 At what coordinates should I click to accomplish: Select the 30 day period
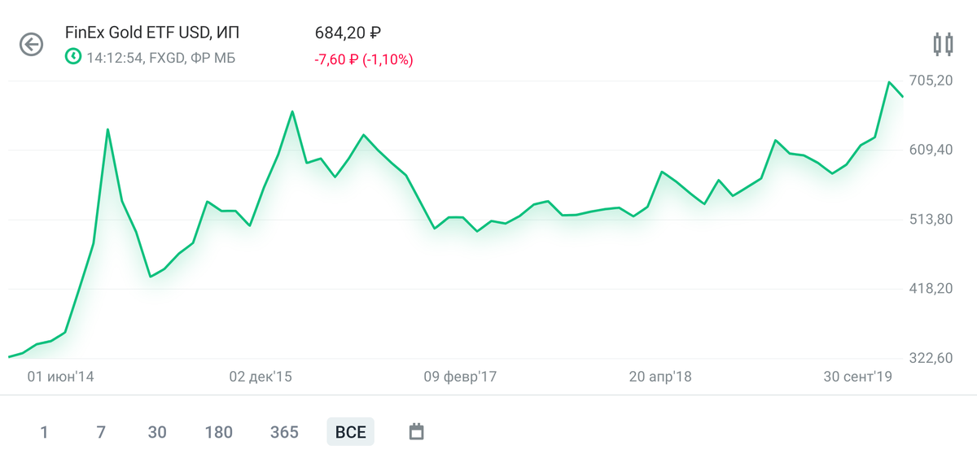click(157, 432)
